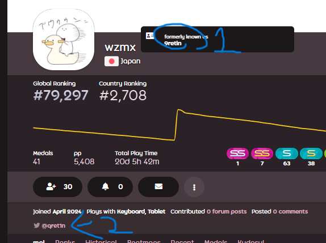Click the silver S rank badge
Screen dimensions: 326x243
(x=286, y=154)
